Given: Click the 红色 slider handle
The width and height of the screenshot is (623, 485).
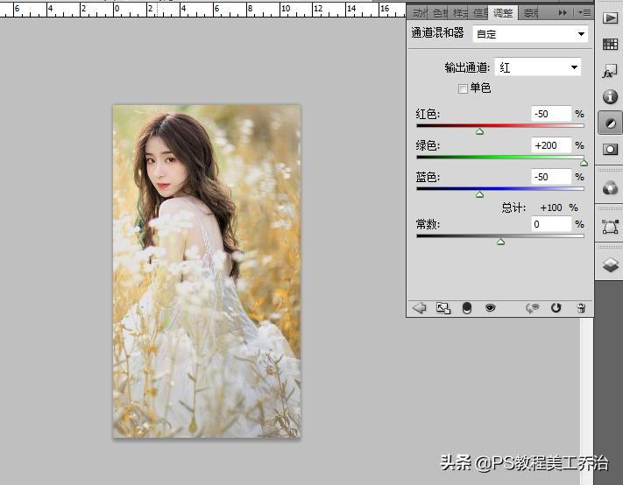Looking at the screenshot, I should click(479, 131).
